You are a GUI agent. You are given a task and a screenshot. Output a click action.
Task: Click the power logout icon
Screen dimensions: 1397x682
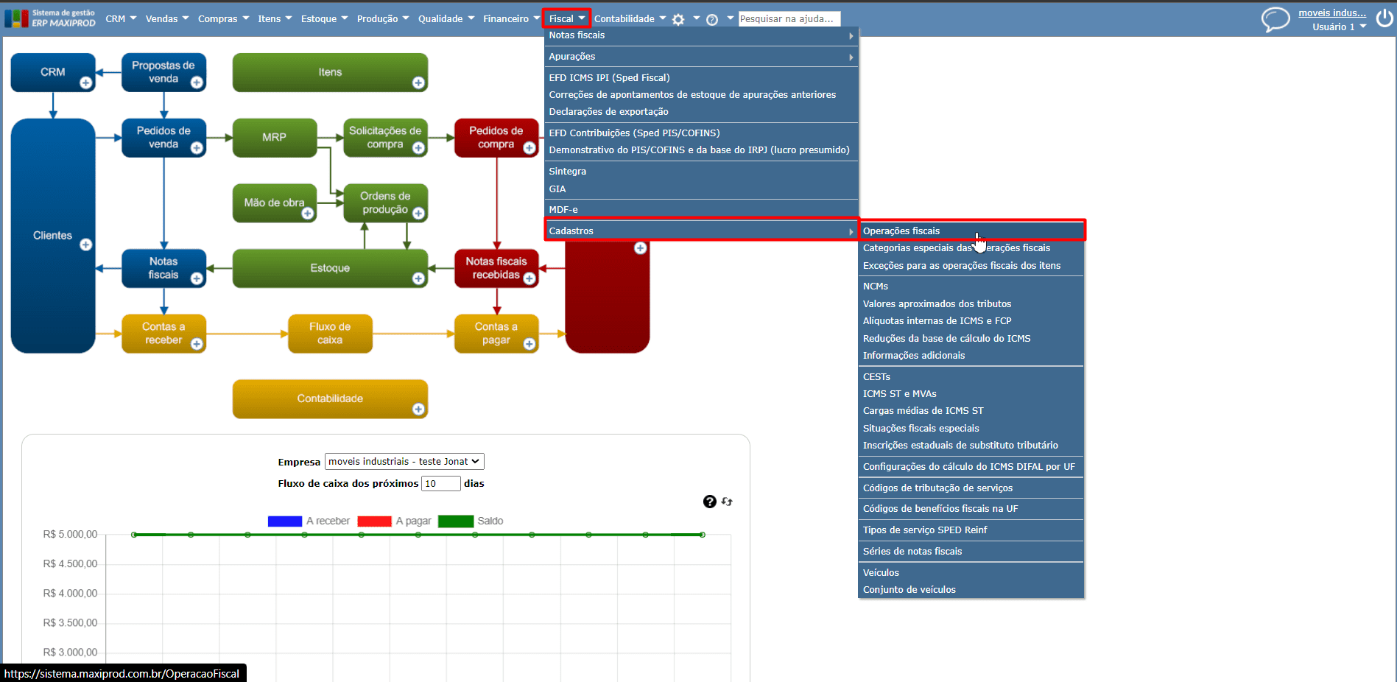point(1384,18)
